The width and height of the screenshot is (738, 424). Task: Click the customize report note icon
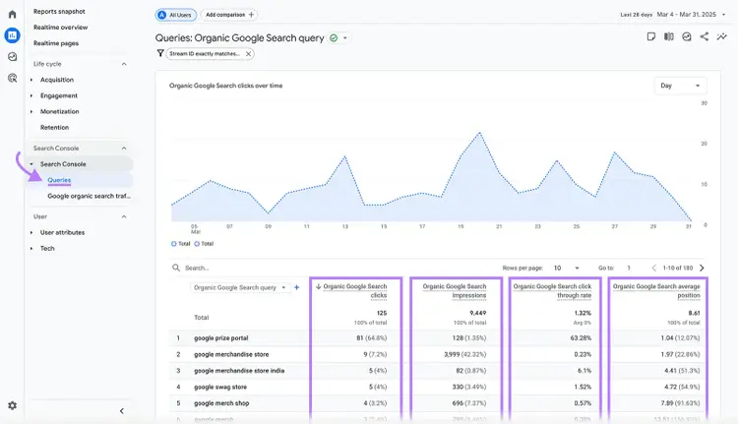click(651, 36)
